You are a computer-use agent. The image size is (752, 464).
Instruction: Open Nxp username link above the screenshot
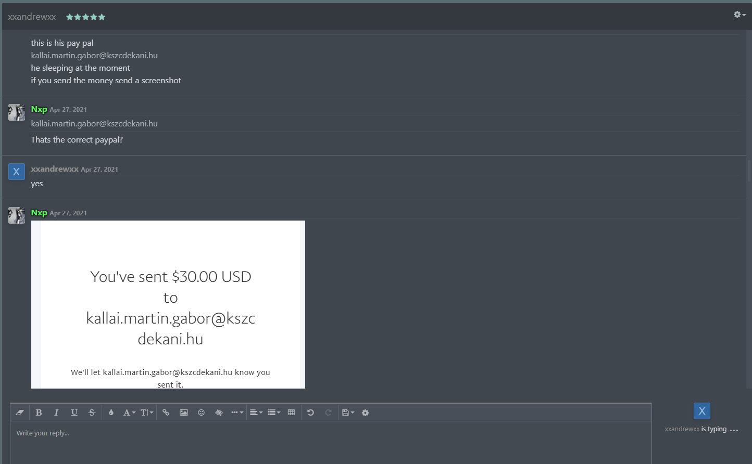tap(39, 213)
